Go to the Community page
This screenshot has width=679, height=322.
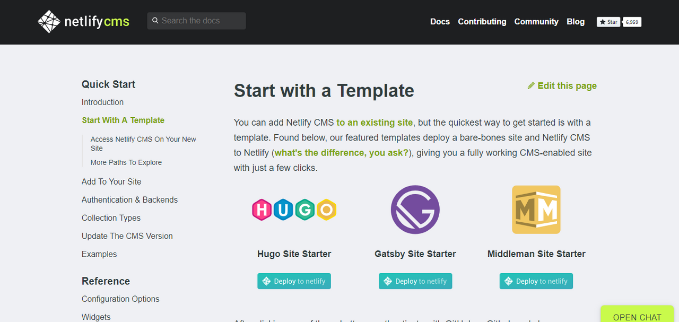pyautogui.click(x=536, y=22)
